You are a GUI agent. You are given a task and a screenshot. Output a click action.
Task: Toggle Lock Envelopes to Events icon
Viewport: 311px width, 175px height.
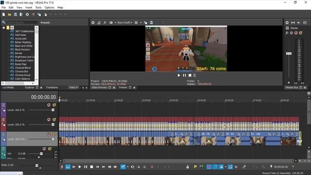230,167
